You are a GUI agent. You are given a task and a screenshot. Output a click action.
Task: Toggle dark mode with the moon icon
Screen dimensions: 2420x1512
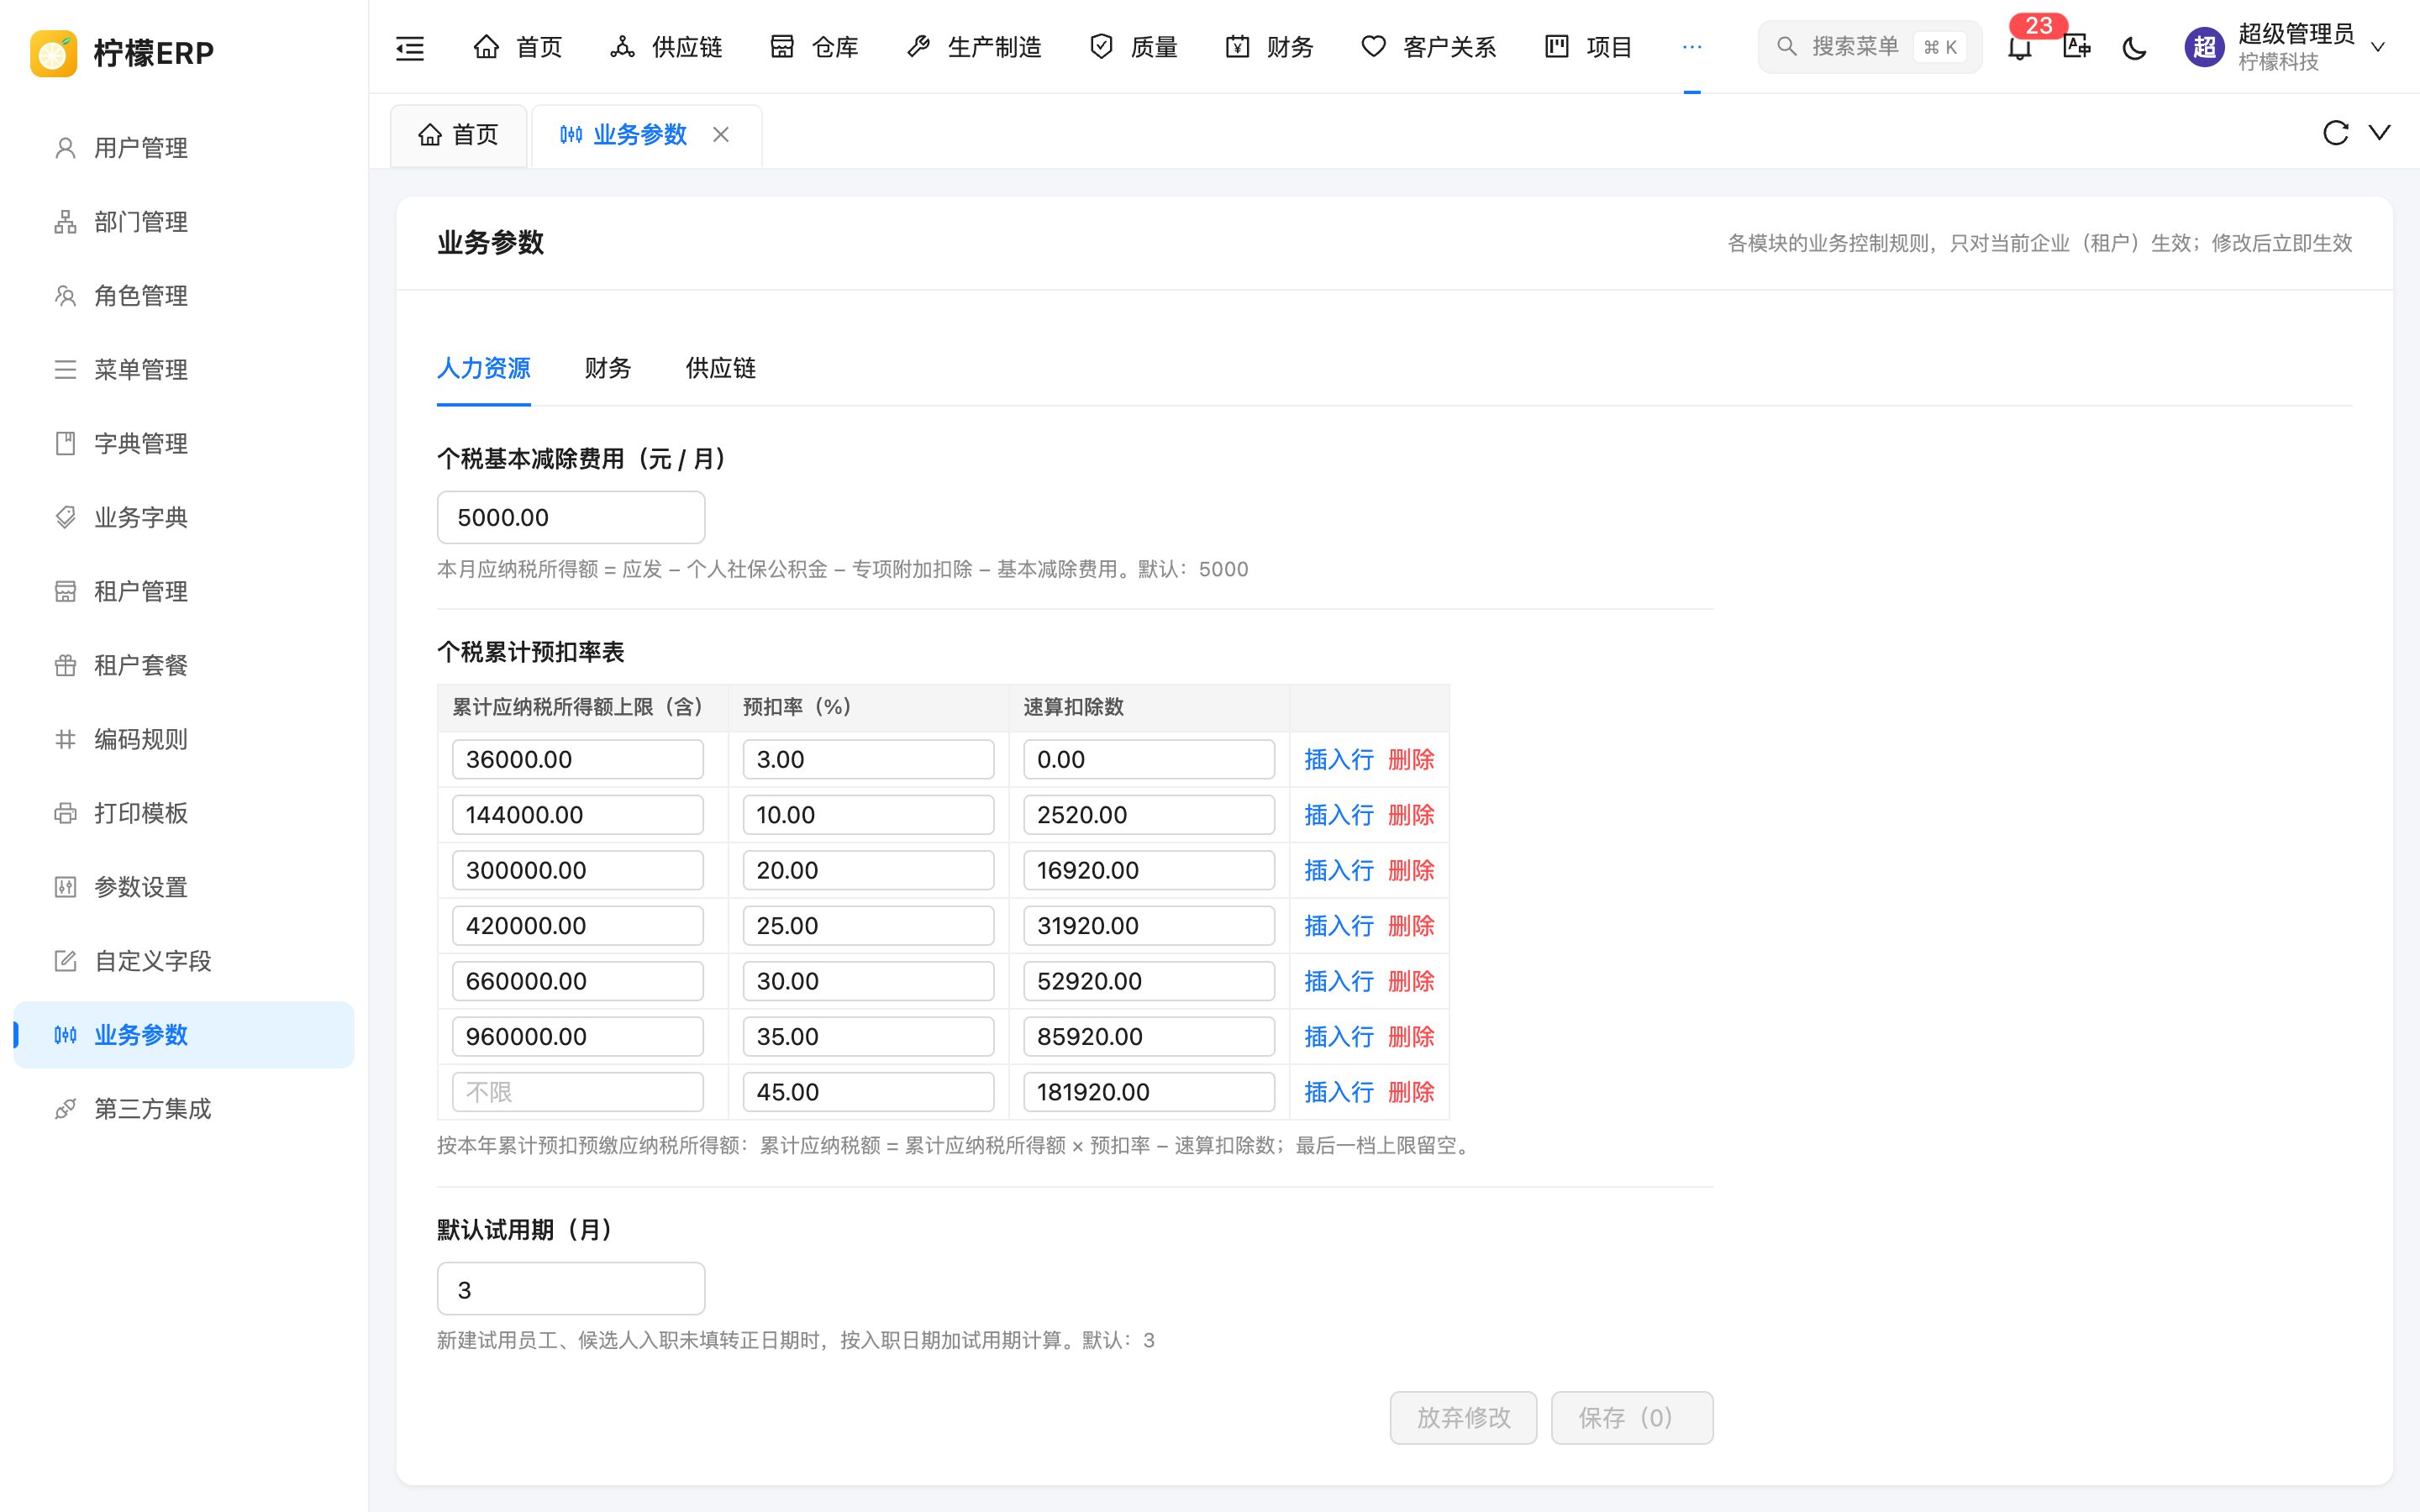2134,47
